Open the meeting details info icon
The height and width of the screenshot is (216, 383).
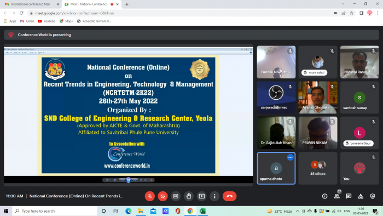point(324,196)
